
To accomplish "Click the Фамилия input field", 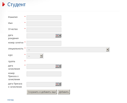I will [x=44, y=18].
